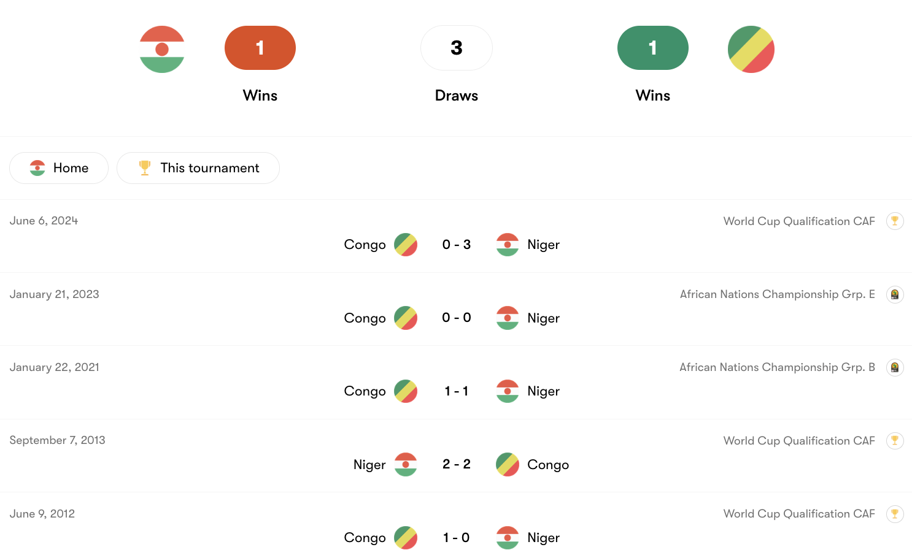Open the 2 - 2 Niger vs Congo match
The width and height of the screenshot is (912, 558).
pos(456,464)
